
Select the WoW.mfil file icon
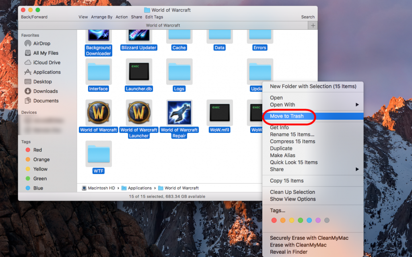click(219, 112)
